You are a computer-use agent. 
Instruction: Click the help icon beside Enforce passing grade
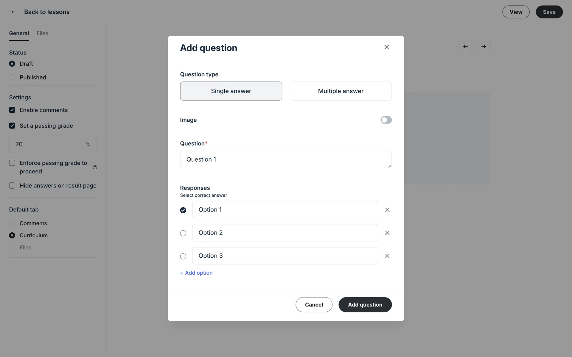pyautogui.click(x=95, y=167)
